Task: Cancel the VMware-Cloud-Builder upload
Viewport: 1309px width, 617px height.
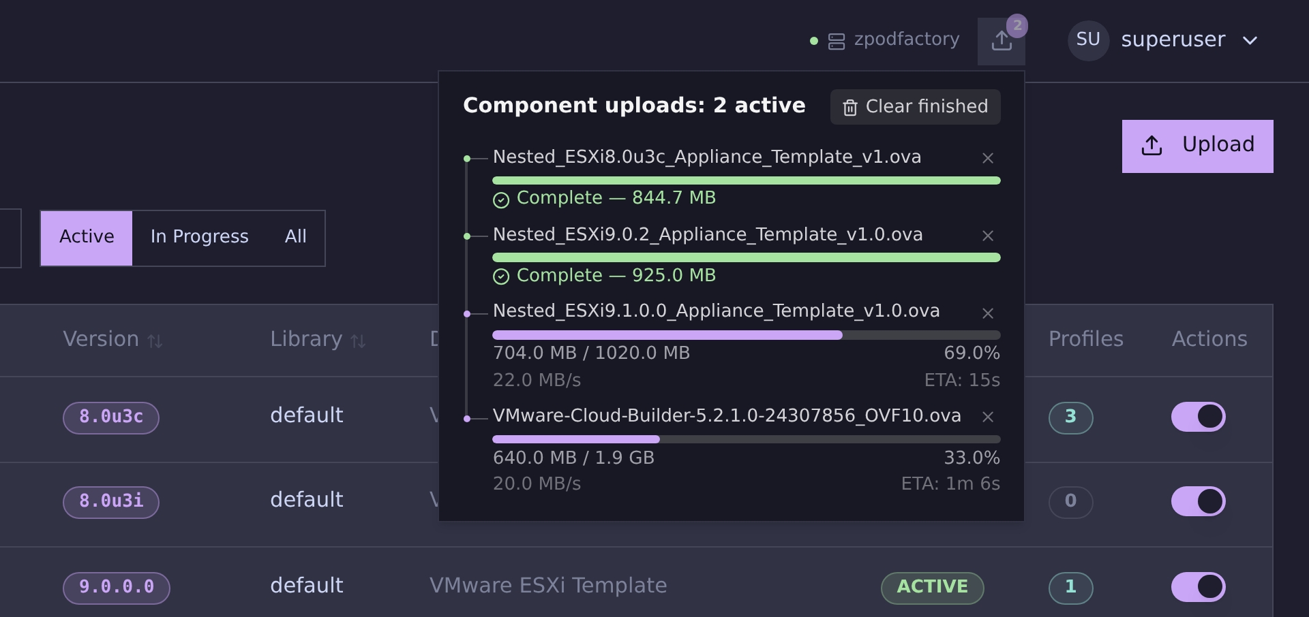Action: tap(987, 417)
